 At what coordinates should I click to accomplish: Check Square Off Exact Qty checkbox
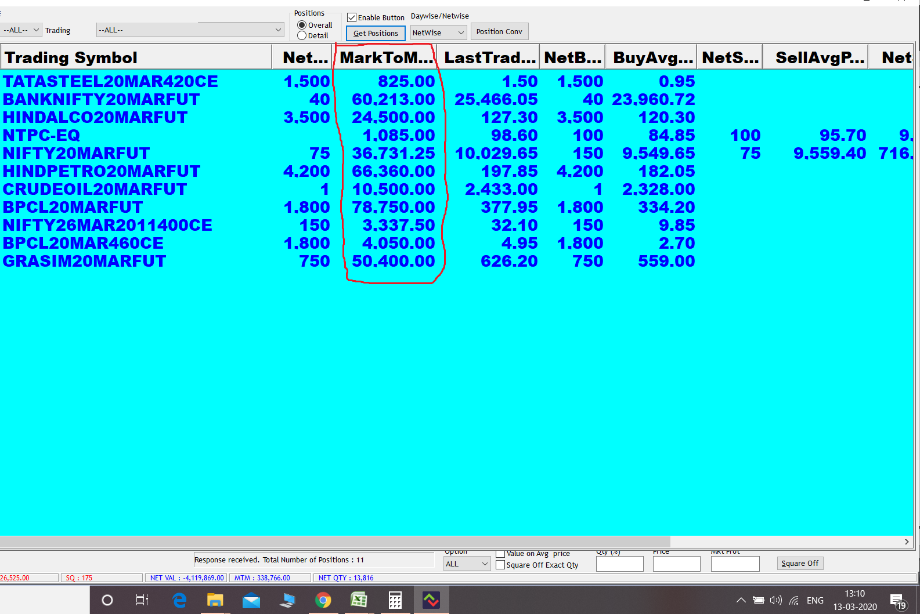500,565
